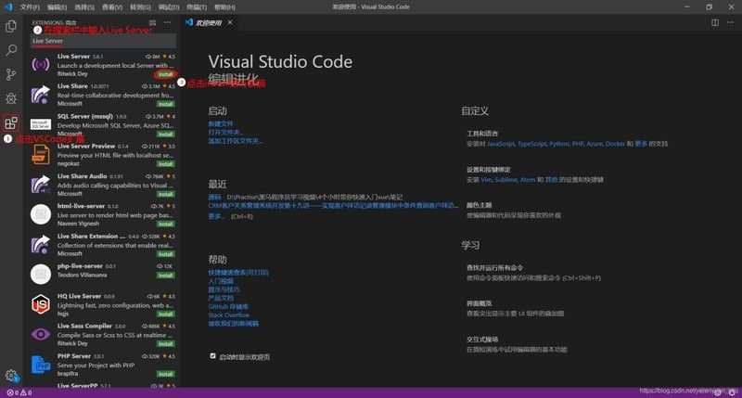
Task: Click the Live Share Extension Pack icon
Action: [x=41, y=245]
